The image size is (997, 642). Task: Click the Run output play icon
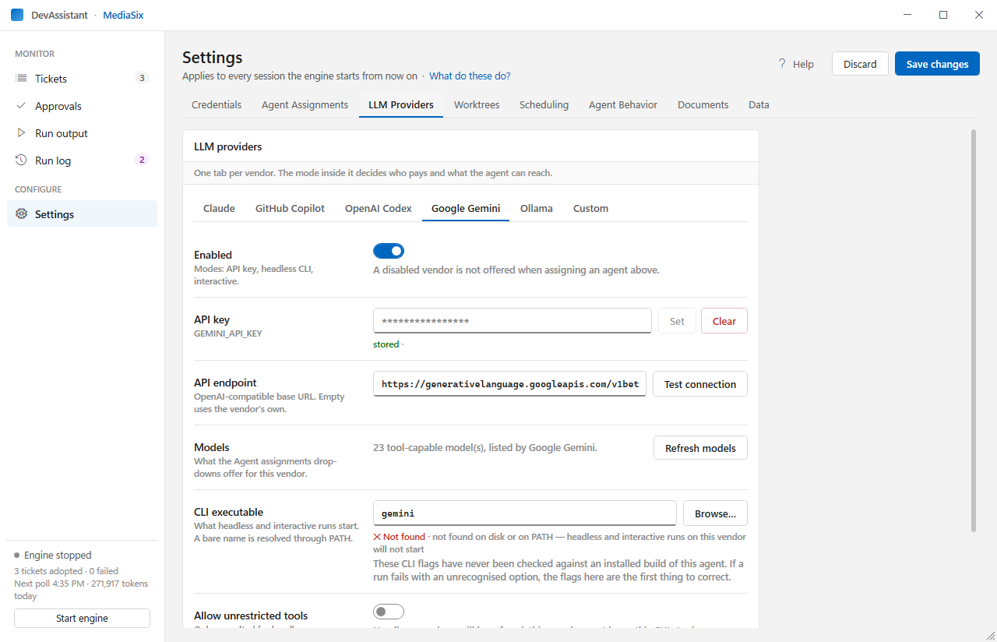21,133
